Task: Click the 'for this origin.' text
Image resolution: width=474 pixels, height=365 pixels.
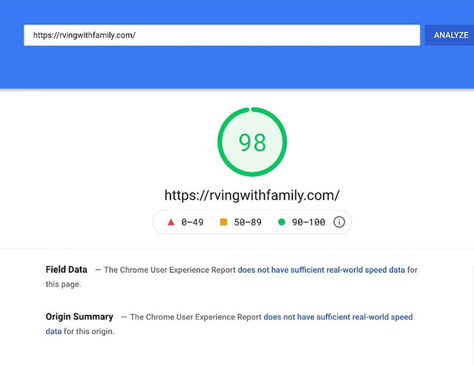Action: point(89,331)
